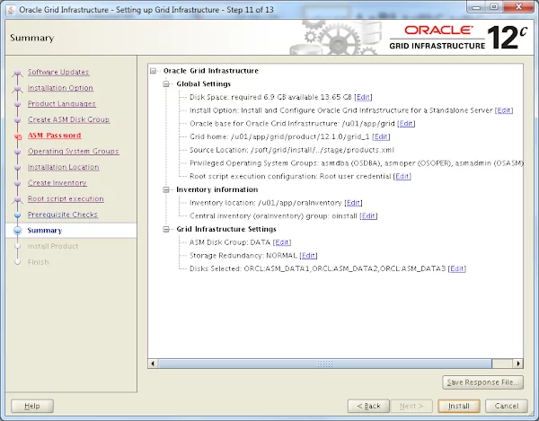Open the Create Inventory step
The height and width of the screenshot is (421, 539).
pyautogui.click(x=57, y=183)
